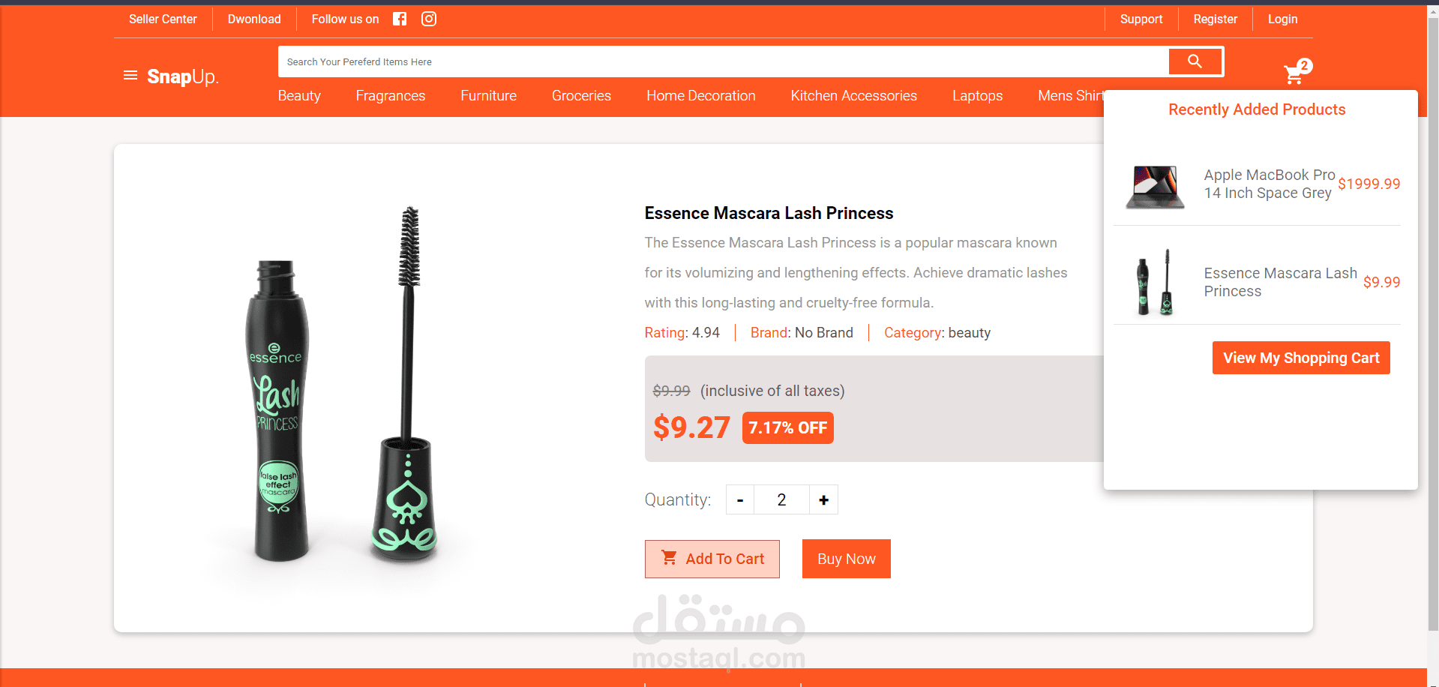Viewport: 1439px width, 687px height.
Task: Add the mascara to cart
Action: point(712,559)
